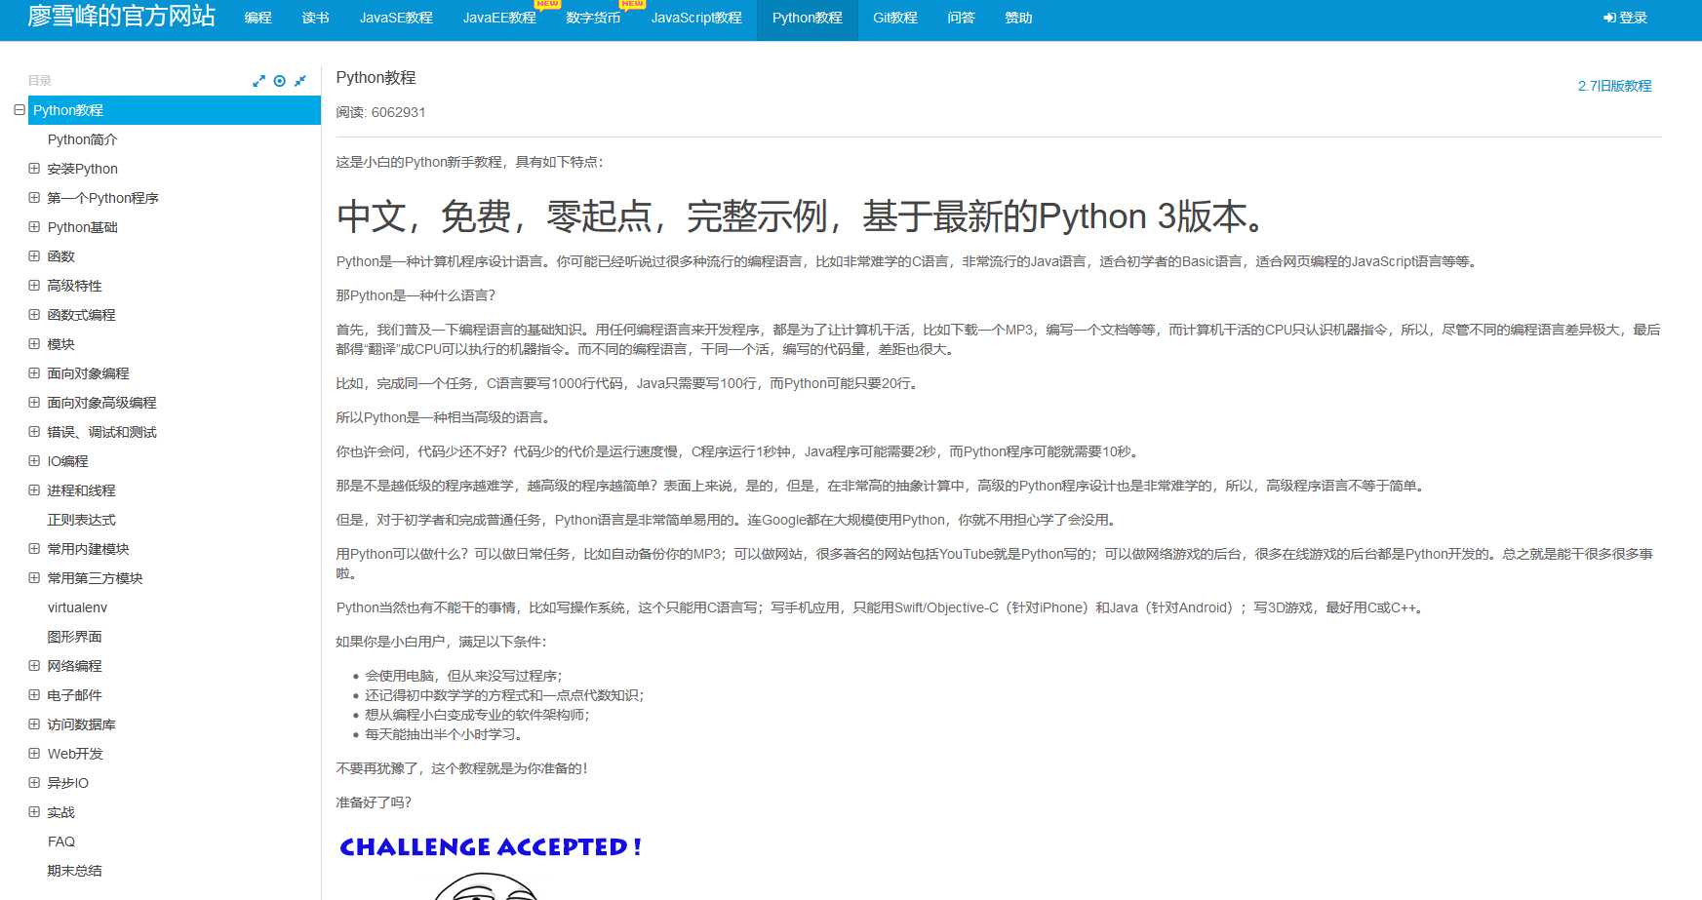Image resolution: width=1702 pixels, height=900 pixels.
Task: Expand the Web开发 node
Action: (x=34, y=754)
